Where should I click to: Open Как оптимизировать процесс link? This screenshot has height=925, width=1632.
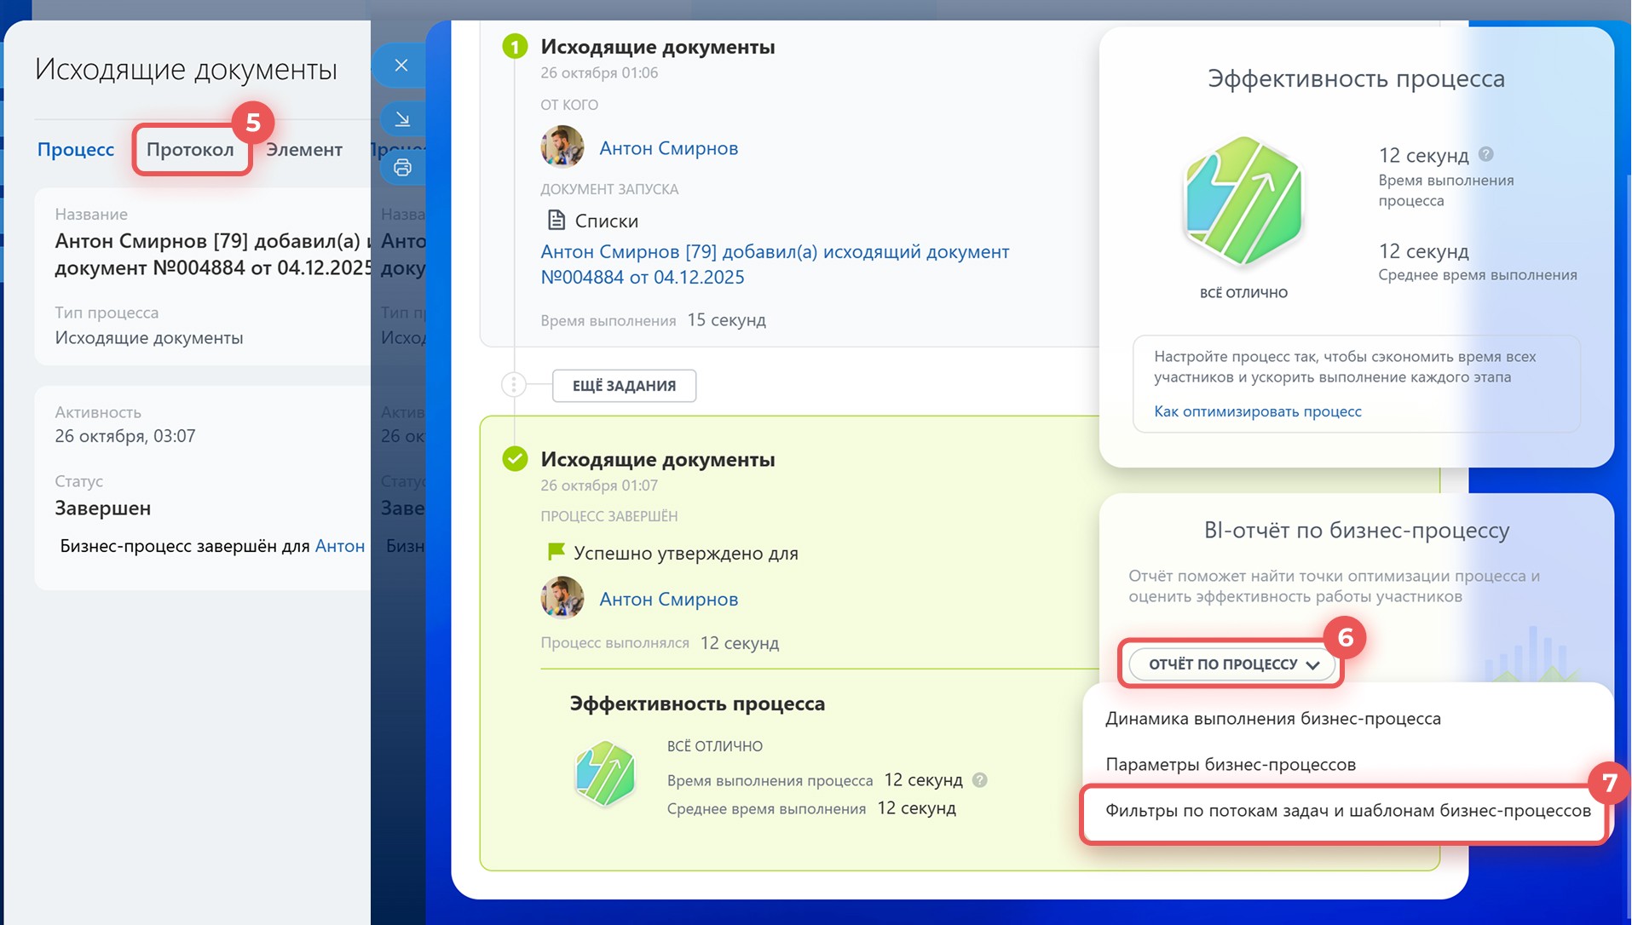pos(1257,411)
